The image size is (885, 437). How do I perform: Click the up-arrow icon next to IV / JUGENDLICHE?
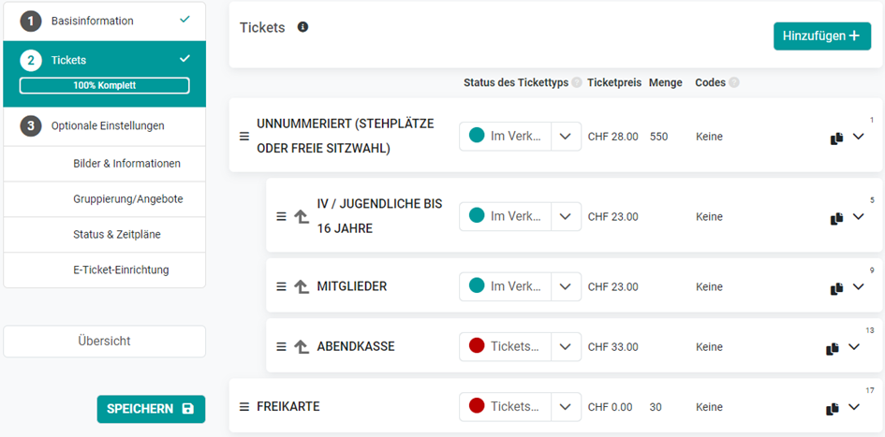pos(302,216)
